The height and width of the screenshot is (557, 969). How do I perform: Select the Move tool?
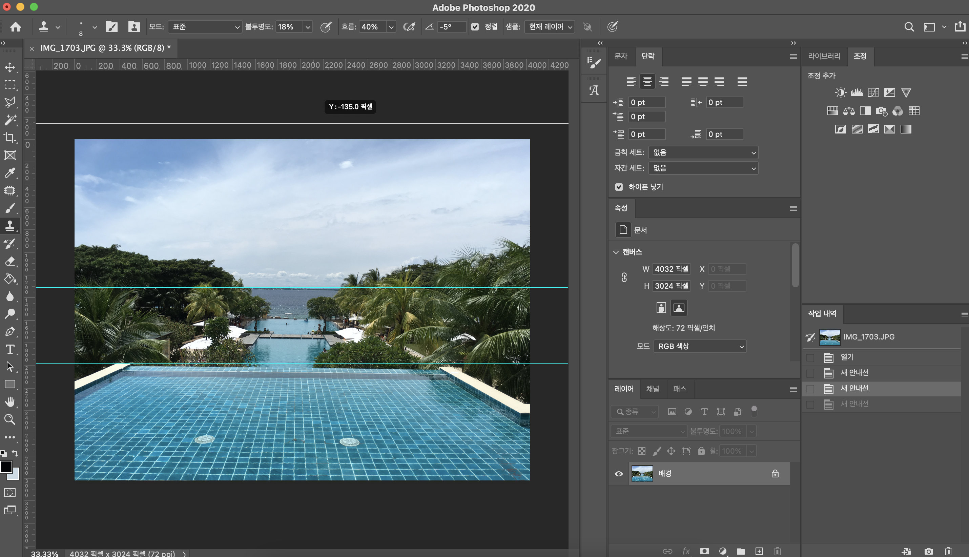10,67
